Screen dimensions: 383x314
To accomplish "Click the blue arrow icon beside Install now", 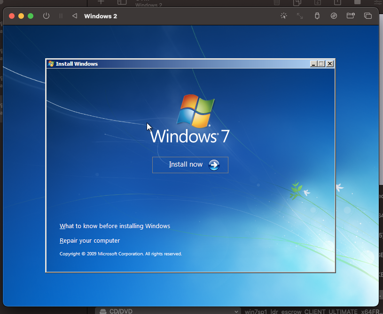I will tap(214, 165).
